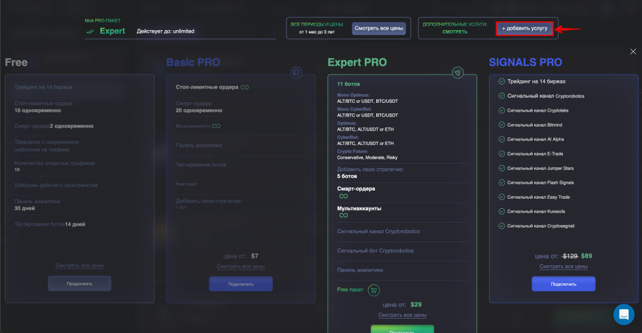Click the checkmark beside Сигнальный канал Bitmind

502,125
